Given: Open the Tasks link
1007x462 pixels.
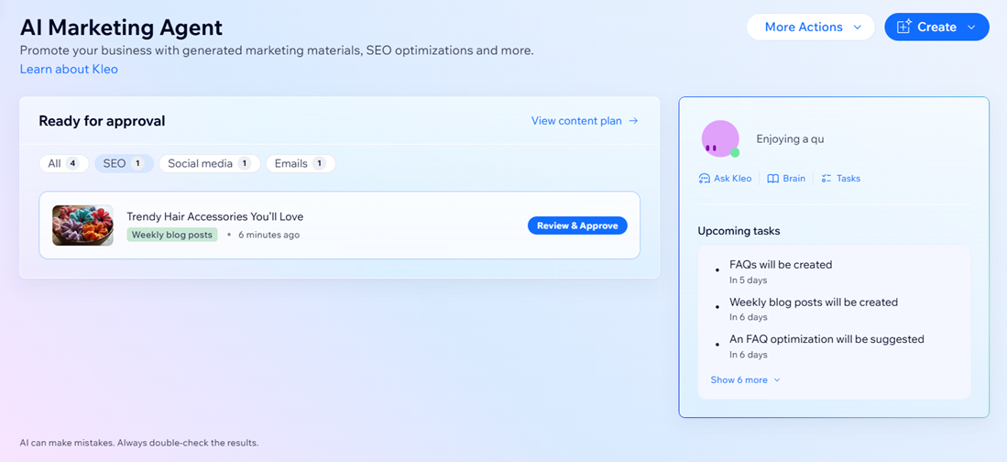Looking at the screenshot, I should (x=840, y=179).
